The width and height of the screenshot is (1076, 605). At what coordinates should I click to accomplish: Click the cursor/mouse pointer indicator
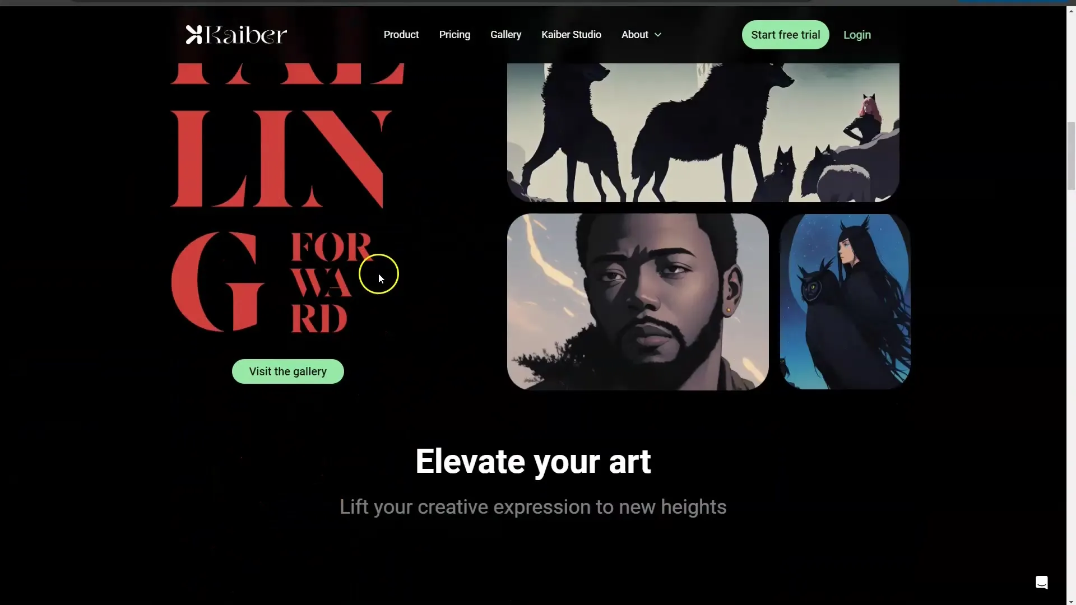click(379, 275)
